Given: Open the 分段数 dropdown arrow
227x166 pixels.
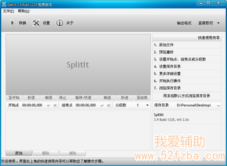Looking at the screenshot, I should (147, 105).
